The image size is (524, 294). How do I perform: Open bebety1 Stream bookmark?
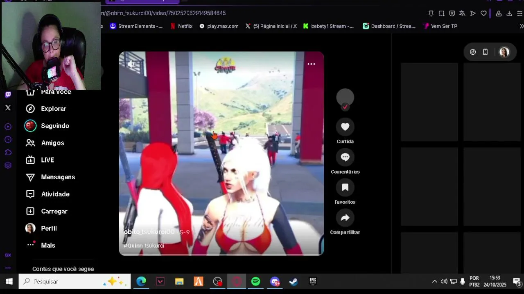(x=328, y=26)
